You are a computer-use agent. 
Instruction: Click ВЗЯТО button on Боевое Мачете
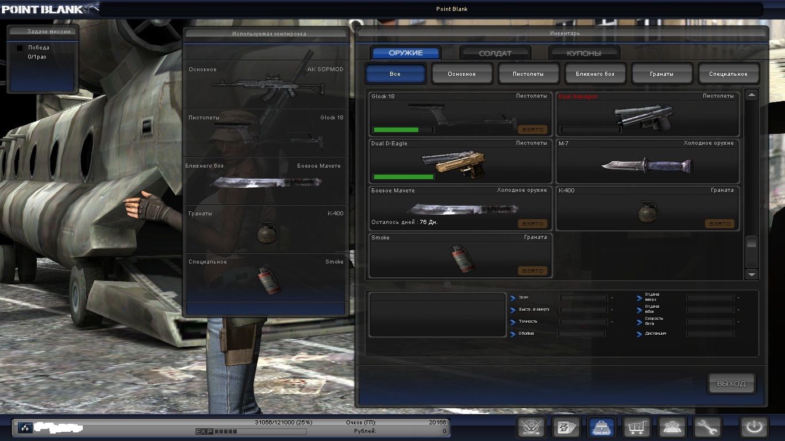tap(533, 224)
